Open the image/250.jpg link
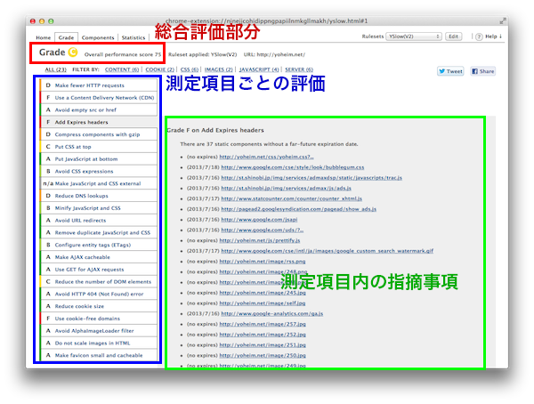 pyautogui.click(x=263, y=356)
